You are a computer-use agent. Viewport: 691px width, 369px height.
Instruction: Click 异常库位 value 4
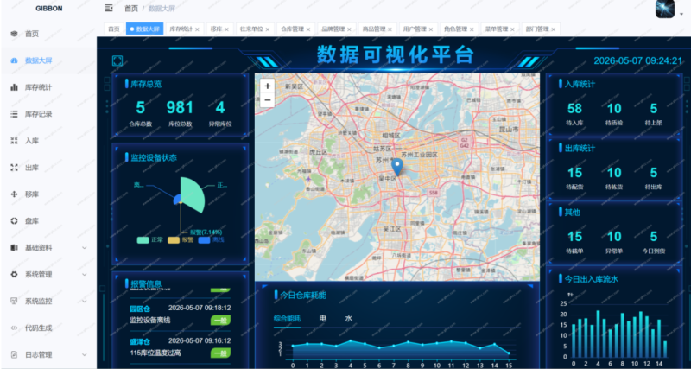(220, 107)
